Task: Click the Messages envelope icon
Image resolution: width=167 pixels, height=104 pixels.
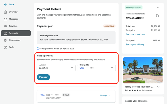Action: (x=5, y=19)
